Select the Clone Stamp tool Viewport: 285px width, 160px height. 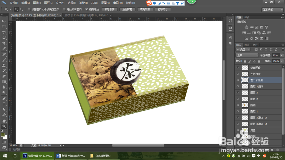click(4, 65)
